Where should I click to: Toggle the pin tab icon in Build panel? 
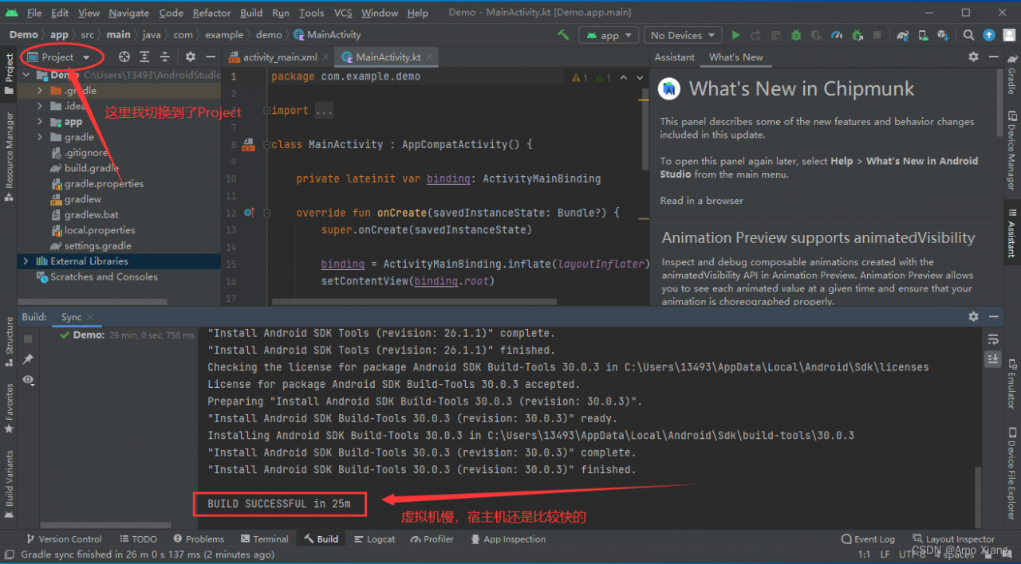28,359
